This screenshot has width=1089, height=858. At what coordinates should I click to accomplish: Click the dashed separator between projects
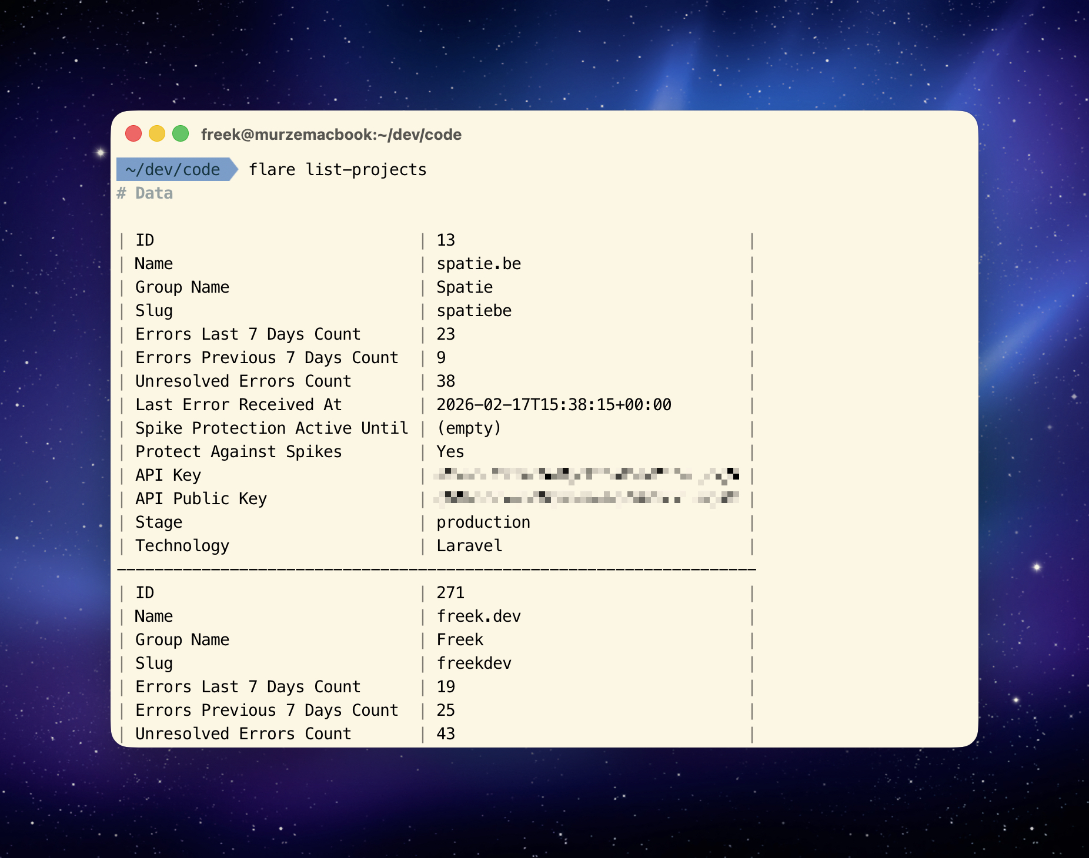436,569
